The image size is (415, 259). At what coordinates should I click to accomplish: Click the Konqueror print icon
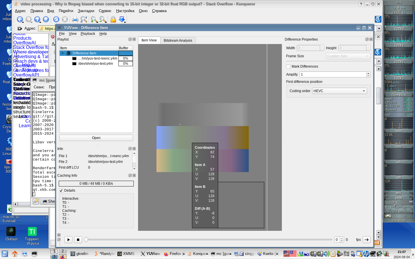[x=75, y=19]
